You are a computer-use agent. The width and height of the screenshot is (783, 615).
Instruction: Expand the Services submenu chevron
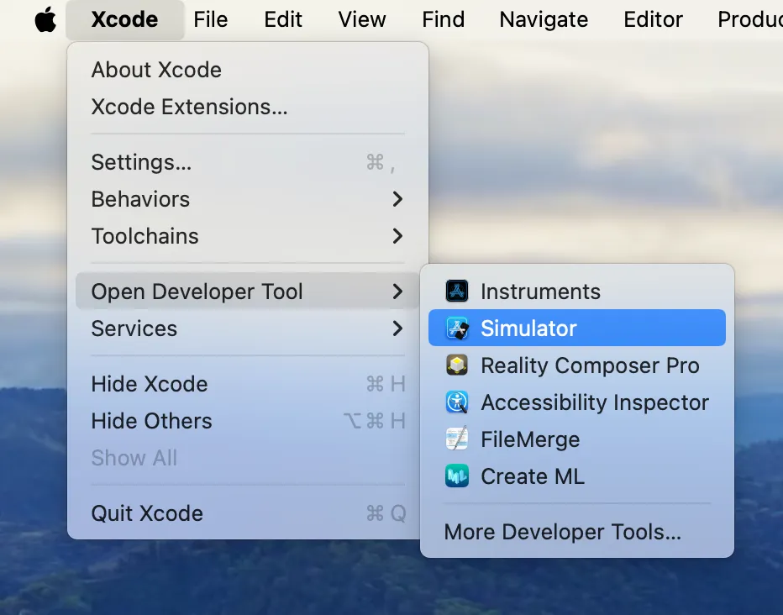397,329
